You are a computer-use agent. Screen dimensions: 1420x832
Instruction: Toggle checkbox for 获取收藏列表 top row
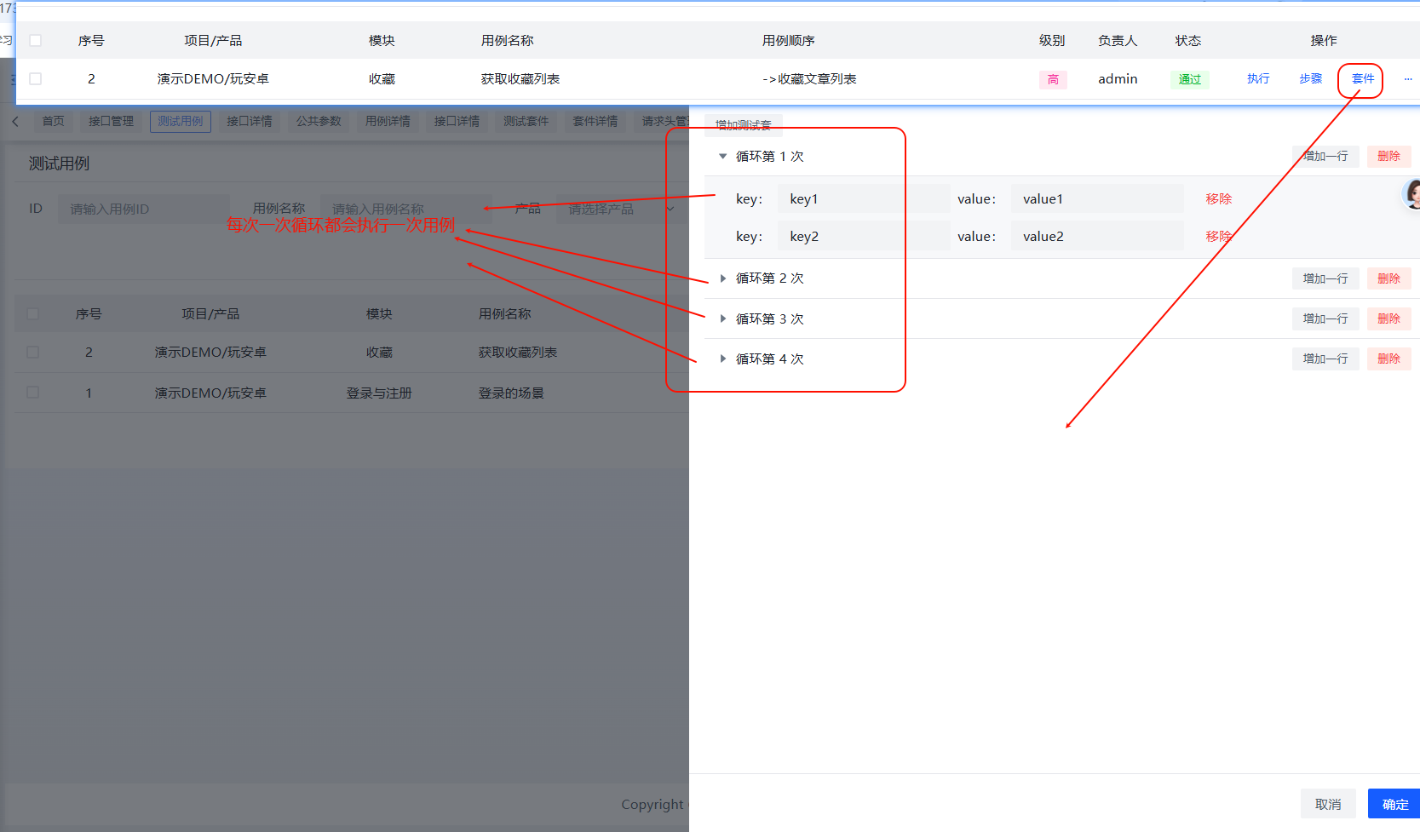click(x=36, y=79)
